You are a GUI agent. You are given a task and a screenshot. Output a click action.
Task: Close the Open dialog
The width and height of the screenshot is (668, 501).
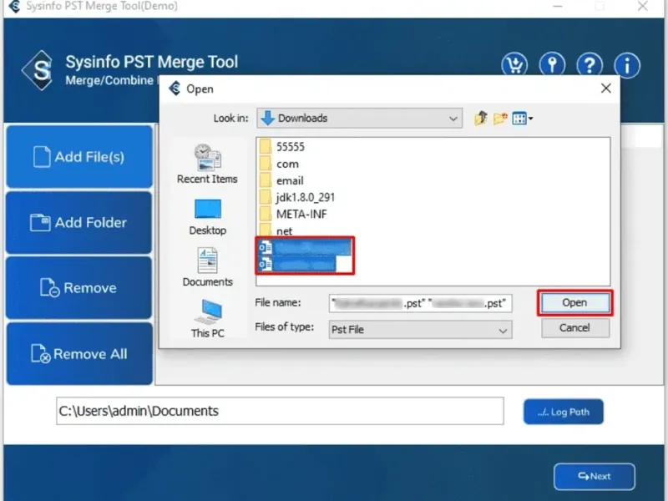pyautogui.click(x=606, y=89)
